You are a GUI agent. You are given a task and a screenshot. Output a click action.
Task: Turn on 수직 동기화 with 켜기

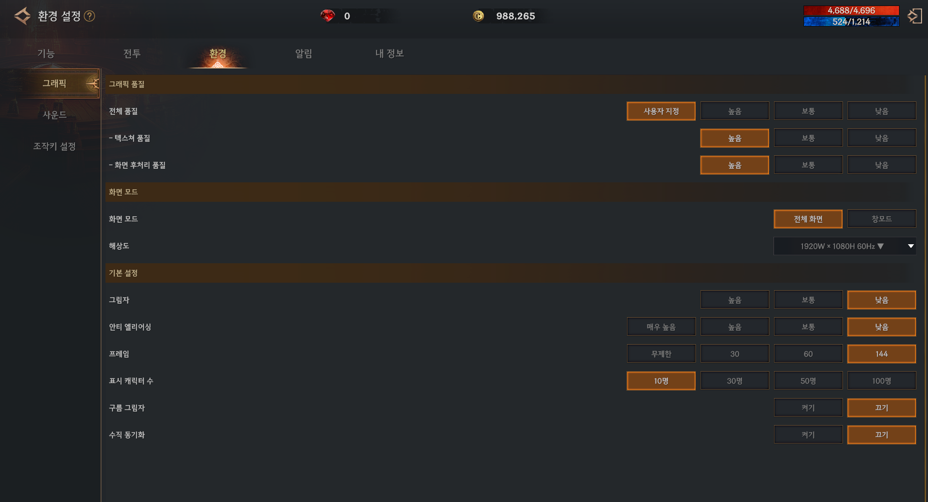coord(807,435)
